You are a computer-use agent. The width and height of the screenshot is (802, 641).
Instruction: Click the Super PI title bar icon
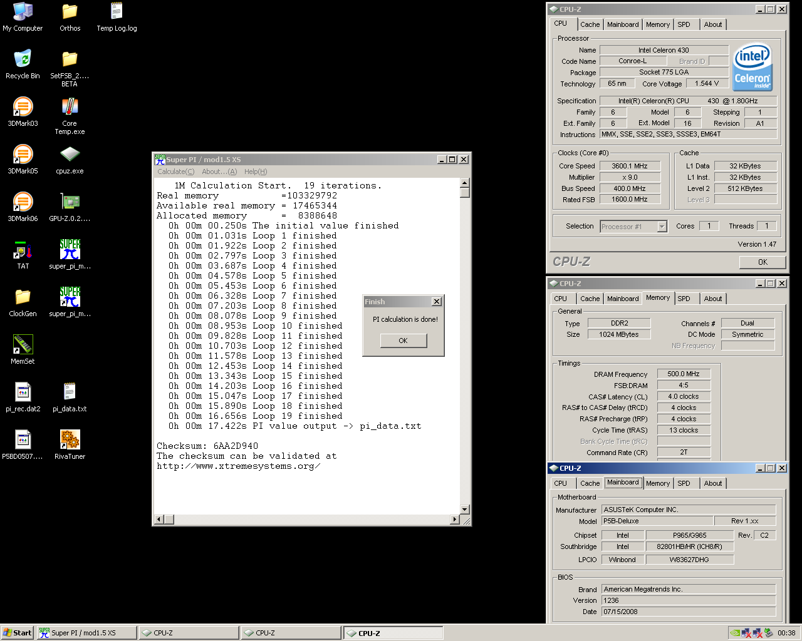[x=160, y=160]
